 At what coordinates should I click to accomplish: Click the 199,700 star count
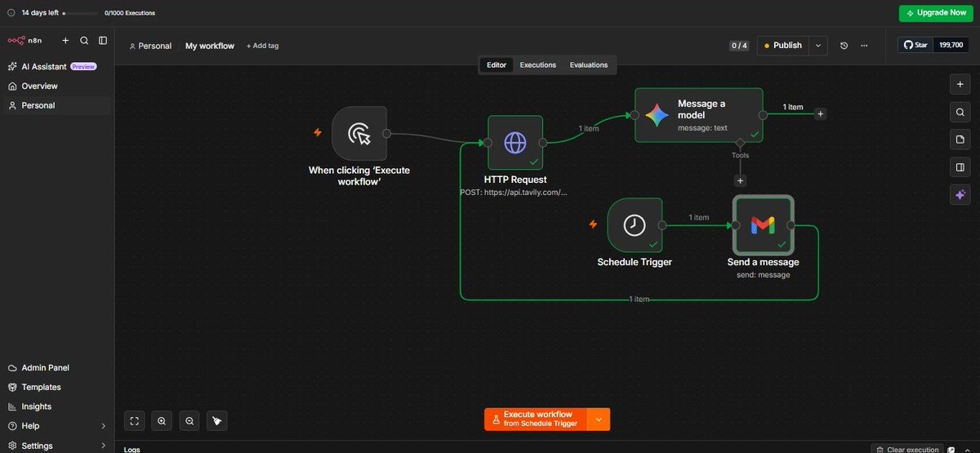(951, 46)
